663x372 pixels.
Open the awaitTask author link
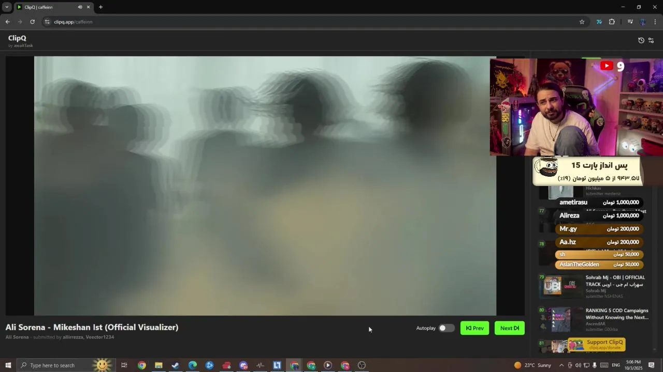click(x=23, y=45)
